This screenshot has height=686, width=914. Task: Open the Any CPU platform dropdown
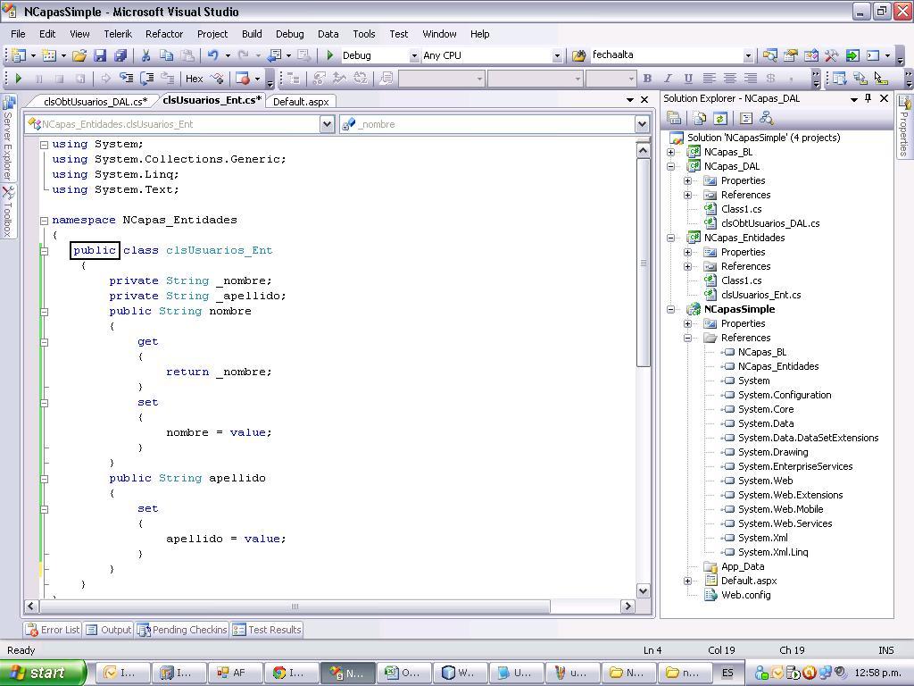tap(557, 54)
